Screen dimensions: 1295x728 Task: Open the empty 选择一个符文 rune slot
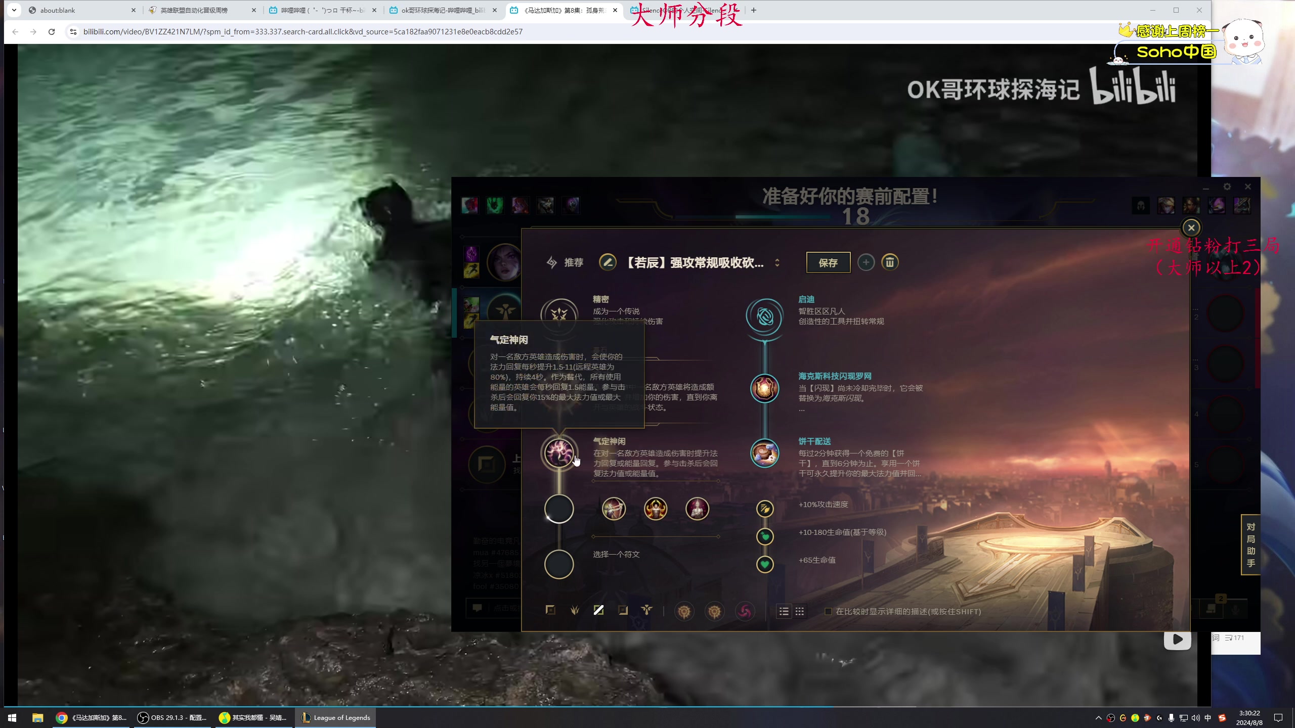(559, 564)
